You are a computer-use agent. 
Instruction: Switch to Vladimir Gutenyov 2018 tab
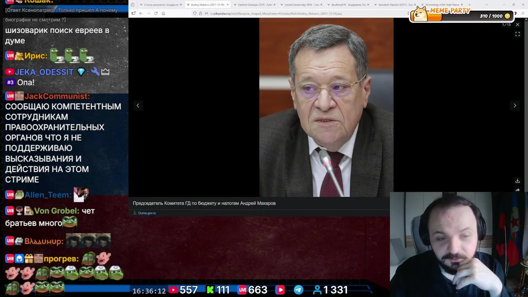pos(255,5)
